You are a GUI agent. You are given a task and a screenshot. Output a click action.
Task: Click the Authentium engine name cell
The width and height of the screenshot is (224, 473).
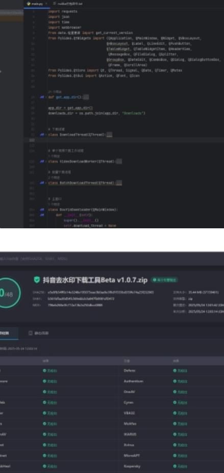click(x=134, y=381)
